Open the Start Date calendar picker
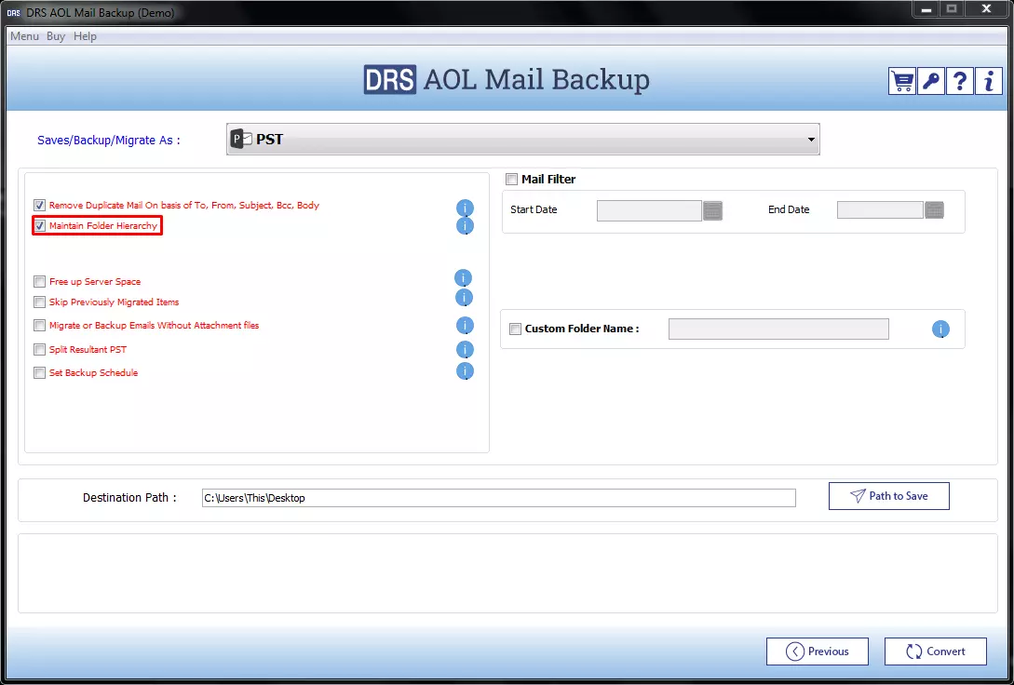This screenshot has height=685, width=1014. point(712,210)
